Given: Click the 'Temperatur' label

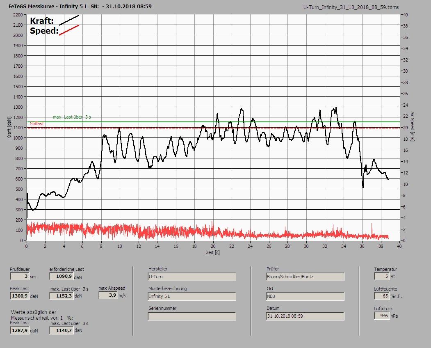Looking at the screenshot, I should (385, 269).
